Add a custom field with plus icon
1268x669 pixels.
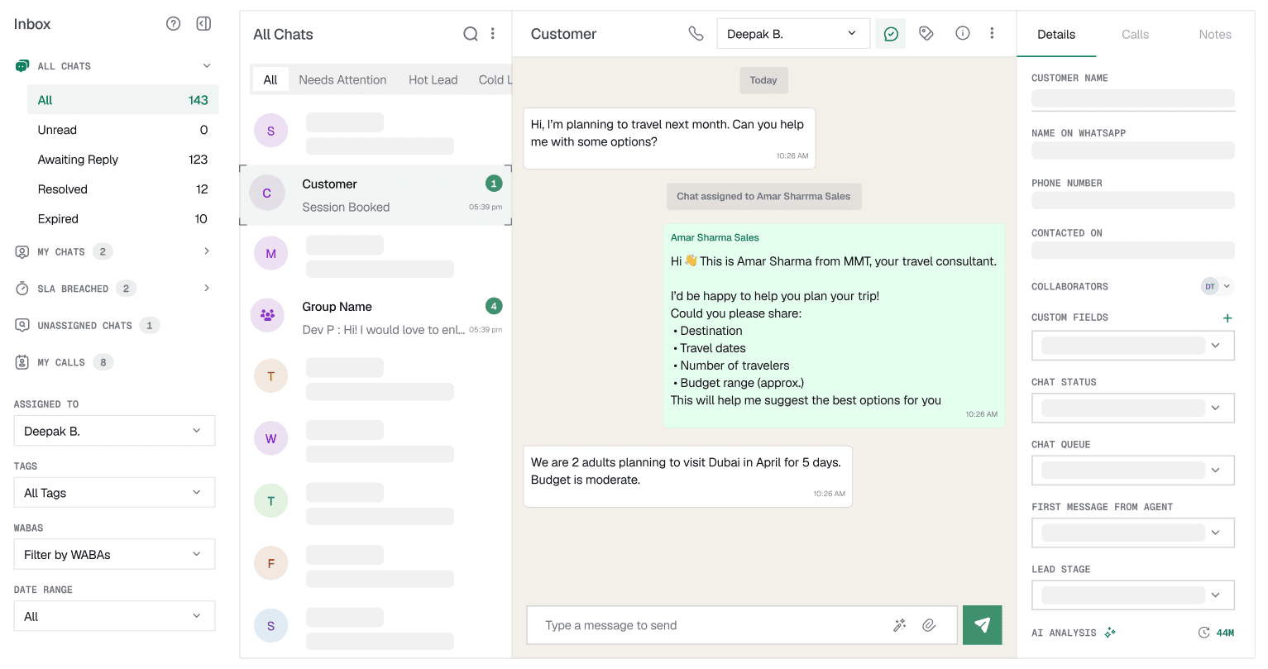tap(1227, 318)
